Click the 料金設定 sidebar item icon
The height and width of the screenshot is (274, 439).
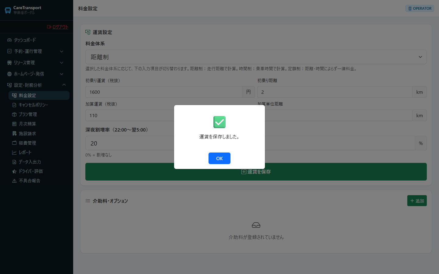pos(14,96)
